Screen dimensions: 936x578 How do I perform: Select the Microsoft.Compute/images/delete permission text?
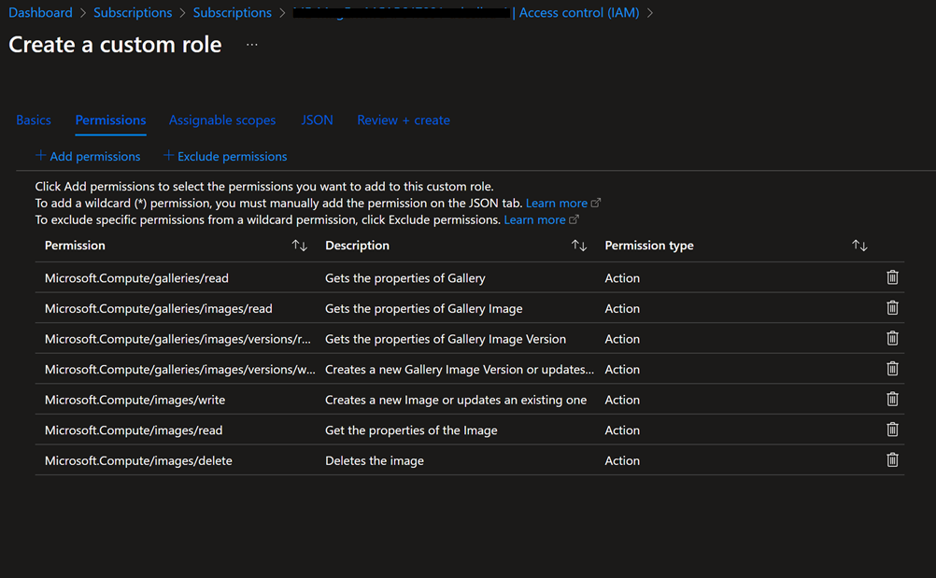click(x=138, y=460)
